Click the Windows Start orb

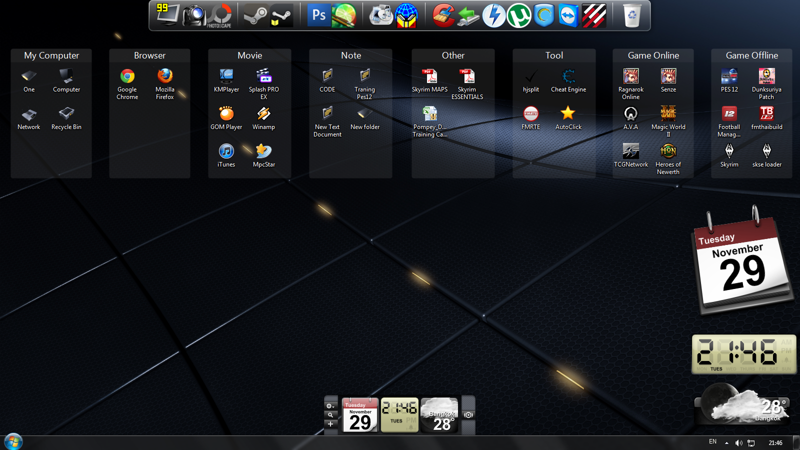[x=13, y=442]
